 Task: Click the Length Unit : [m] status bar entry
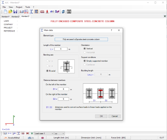[x=61, y=138]
